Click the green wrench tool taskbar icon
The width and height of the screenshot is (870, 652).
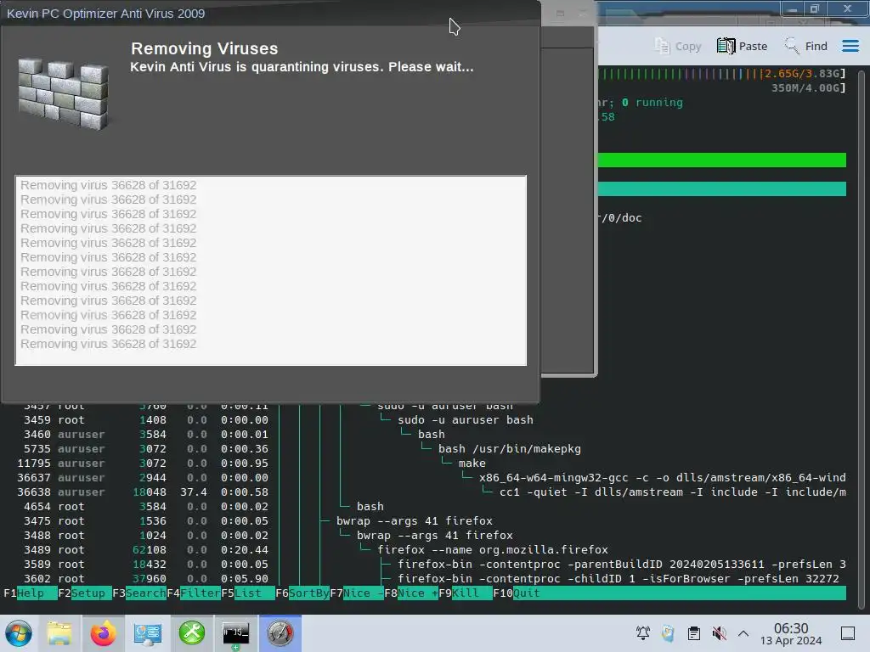(x=191, y=633)
